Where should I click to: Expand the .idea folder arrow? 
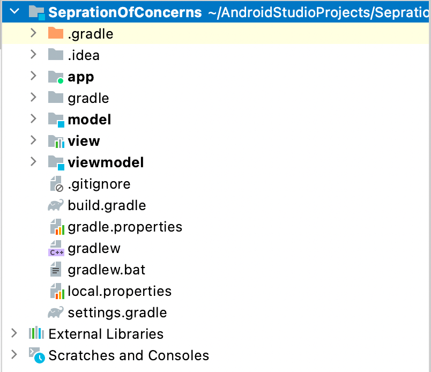[x=33, y=55]
